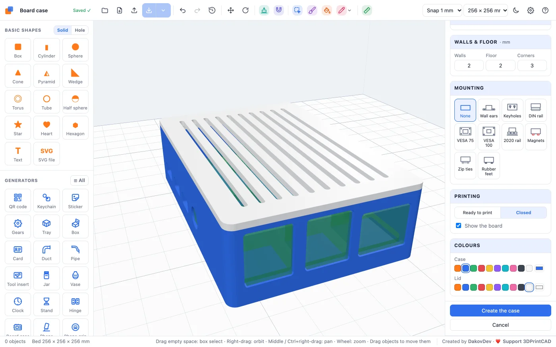
Task: Open the Snap 1 mm dropdown
Action: [443, 10]
